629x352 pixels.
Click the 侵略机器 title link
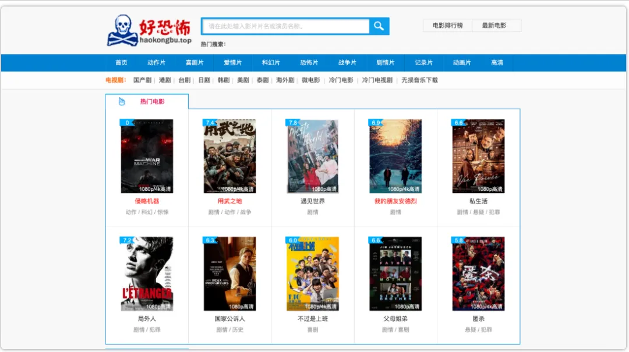(x=147, y=201)
